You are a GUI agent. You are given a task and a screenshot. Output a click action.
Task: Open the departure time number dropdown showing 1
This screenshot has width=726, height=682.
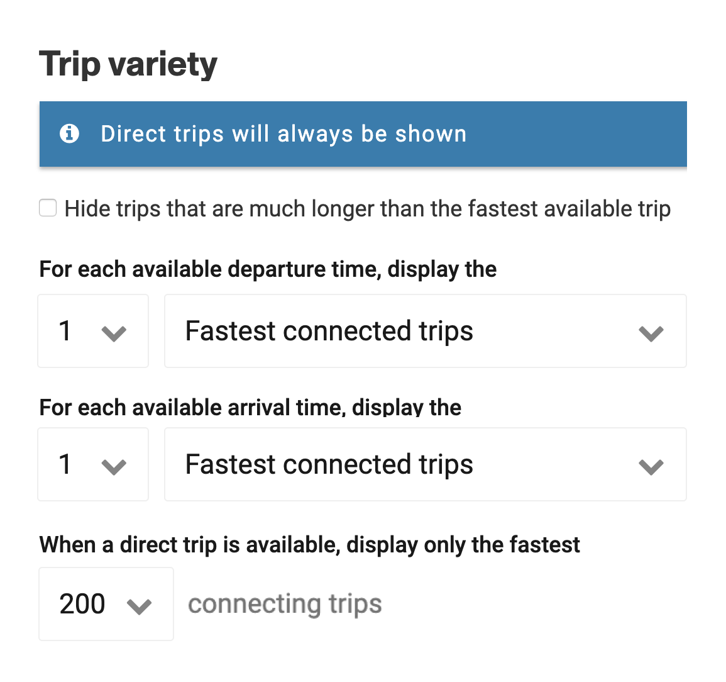[93, 331]
